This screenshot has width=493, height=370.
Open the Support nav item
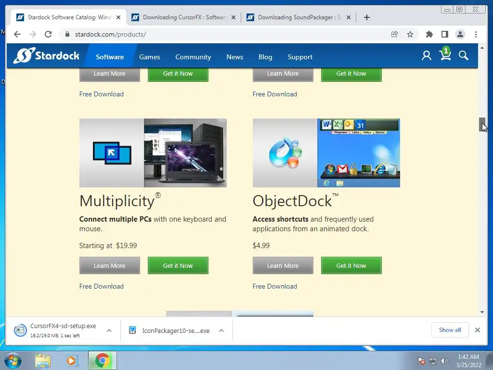[300, 57]
